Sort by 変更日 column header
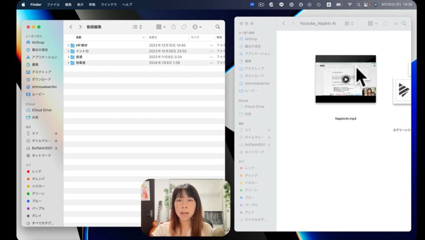 (153, 37)
